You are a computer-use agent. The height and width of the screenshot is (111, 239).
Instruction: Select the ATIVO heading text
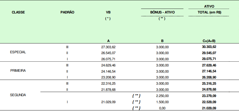click(209, 6)
